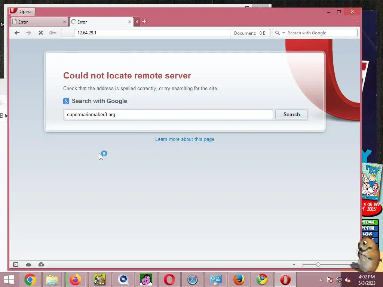Click the network tray icon
This screenshot has width=383, height=287.
coord(338,280)
